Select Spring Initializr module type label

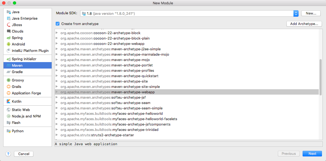(x=24, y=59)
